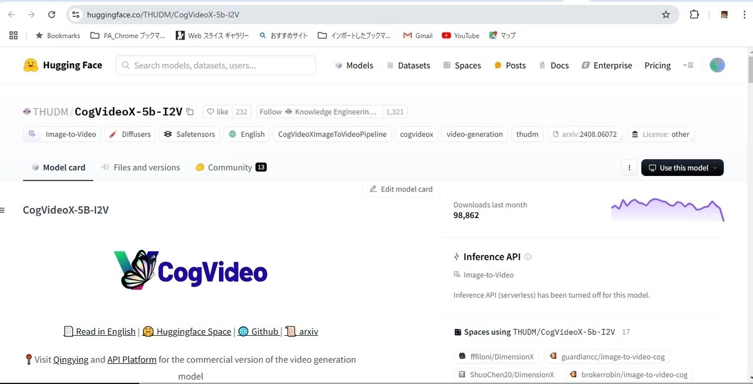Click the 232 likes count

242,112
